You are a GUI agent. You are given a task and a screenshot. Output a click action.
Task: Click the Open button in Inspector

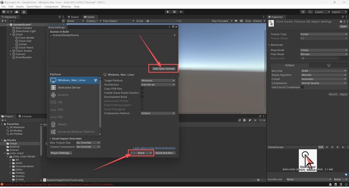(x=343, y=26)
